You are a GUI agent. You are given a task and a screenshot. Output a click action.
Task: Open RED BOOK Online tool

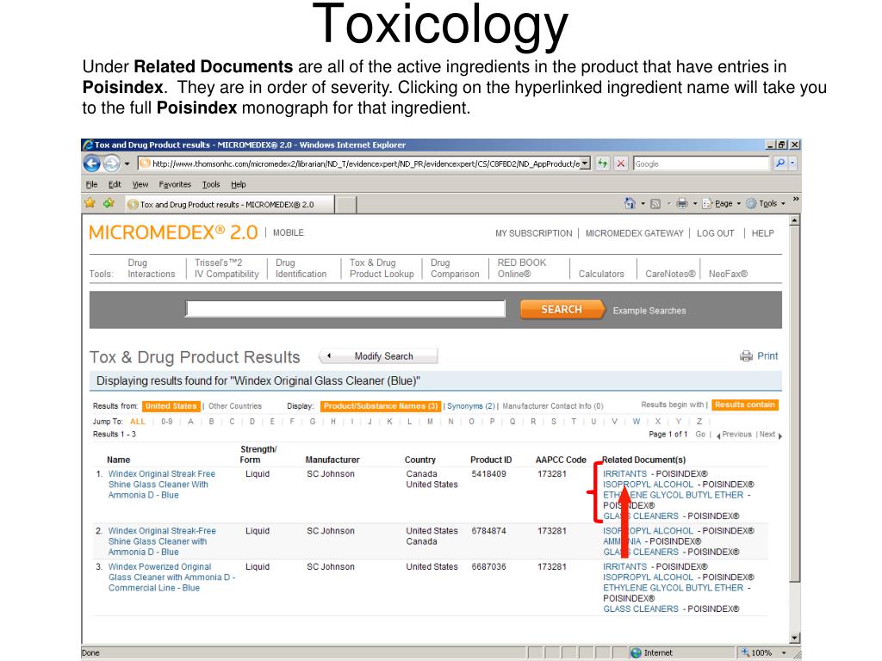pos(521,269)
